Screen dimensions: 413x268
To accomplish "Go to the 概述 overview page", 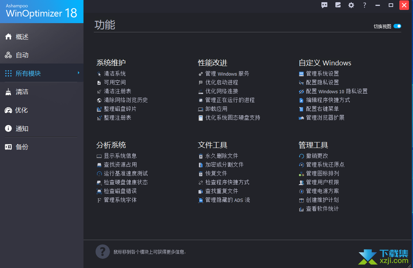I will (x=42, y=37).
